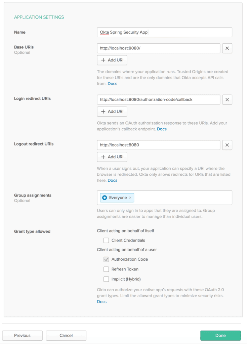Viewport: 247px width, 344px height.
Task: Remove the Everyone group tag
Action: tap(130, 198)
